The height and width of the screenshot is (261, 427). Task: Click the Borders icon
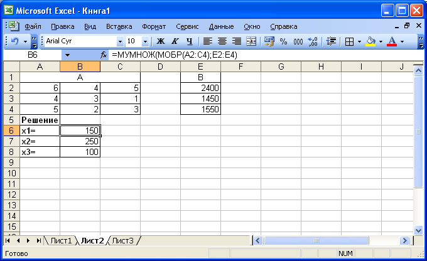click(x=349, y=41)
